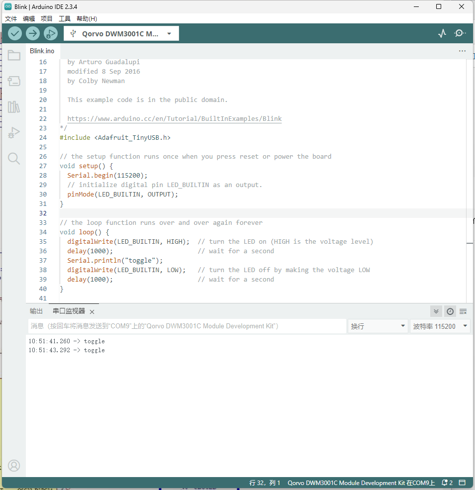Toggle bottom panel icon in status bar
Image resolution: width=475 pixels, height=490 pixels.
pos(462,483)
